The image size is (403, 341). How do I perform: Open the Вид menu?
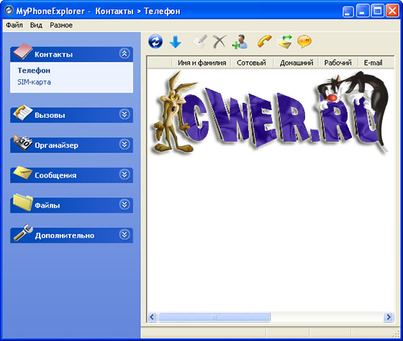(36, 25)
